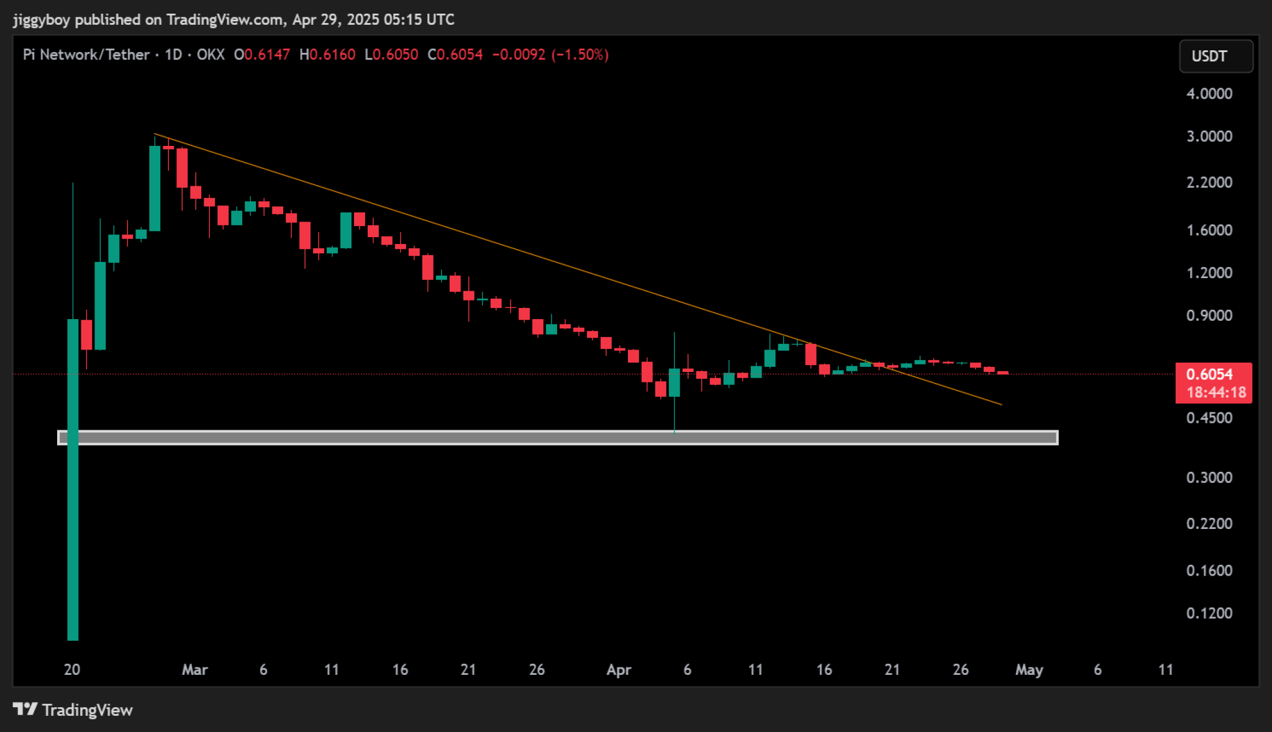Click the Apr label on time axis
Screen dimensions: 1272x732
click(x=619, y=670)
